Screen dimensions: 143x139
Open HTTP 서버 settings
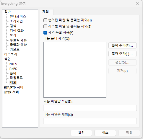(11, 92)
